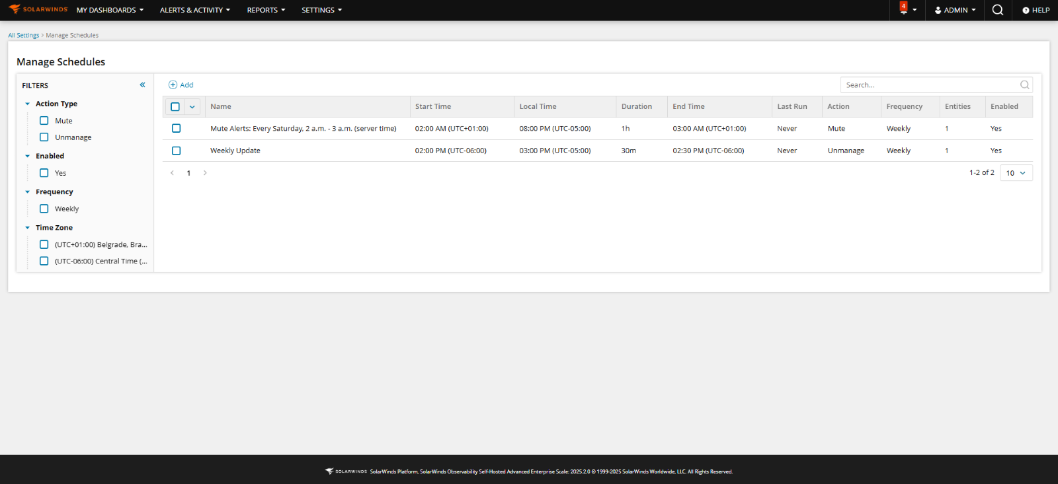The width and height of the screenshot is (1058, 484).
Task: Open the page size 10 dropdown
Action: point(1016,173)
